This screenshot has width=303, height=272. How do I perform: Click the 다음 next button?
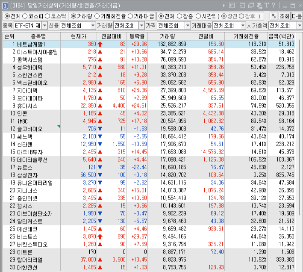point(297,16)
